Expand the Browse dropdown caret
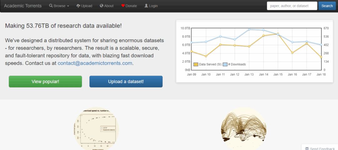 coord(68,6)
